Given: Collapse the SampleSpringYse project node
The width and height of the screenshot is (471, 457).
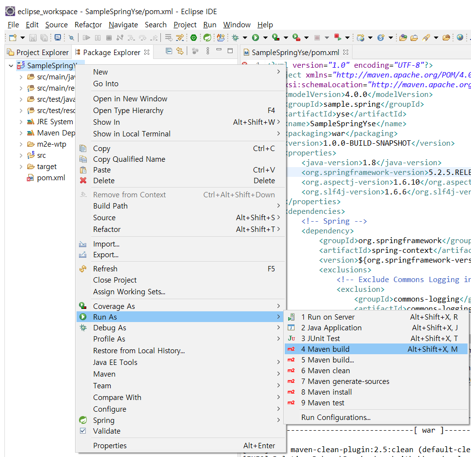Looking at the screenshot, I should tap(11, 65).
